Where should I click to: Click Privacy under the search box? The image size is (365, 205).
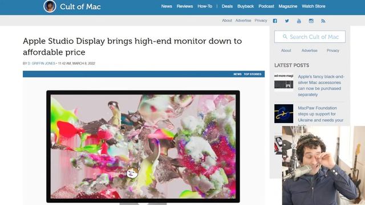coord(333,51)
